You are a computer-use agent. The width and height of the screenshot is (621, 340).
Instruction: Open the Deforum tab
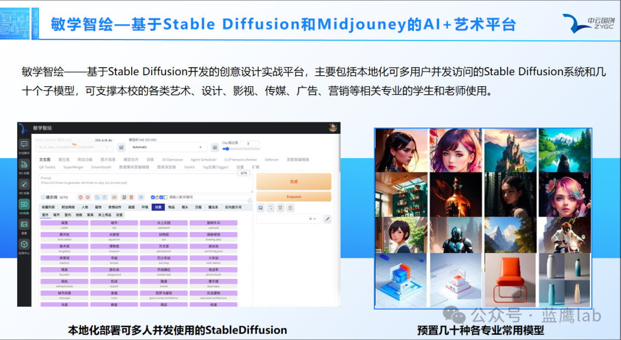tap(271, 160)
